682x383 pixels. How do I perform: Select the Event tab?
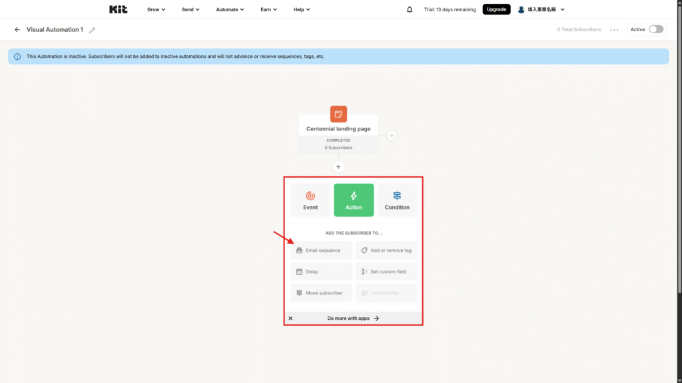click(310, 200)
